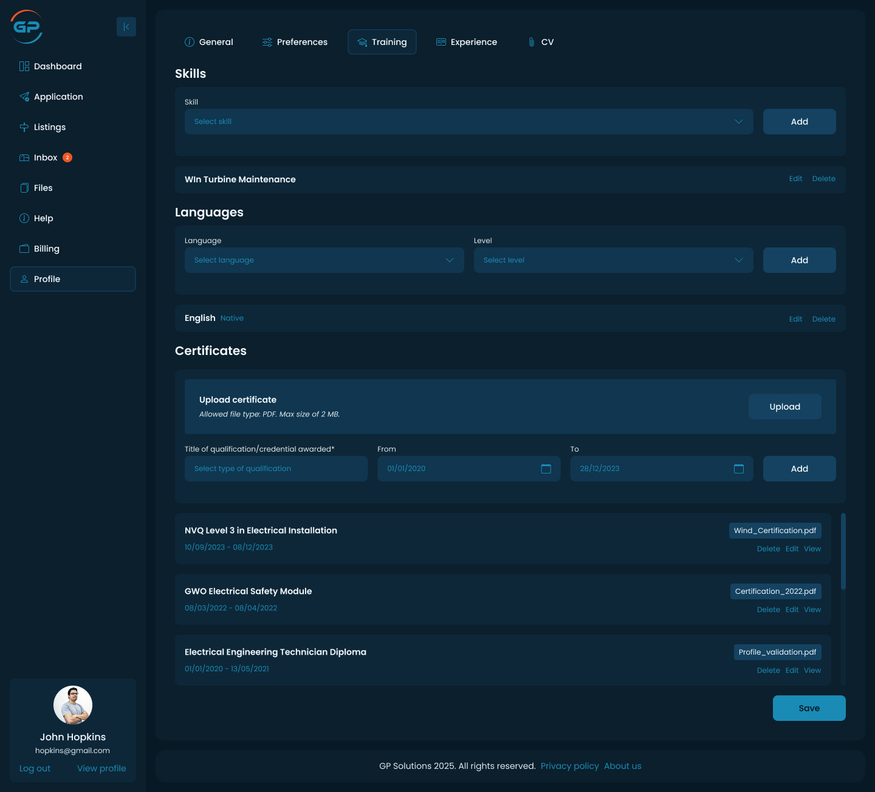This screenshot has width=875, height=792.
Task: Open the Select language dropdown
Action: 324,260
